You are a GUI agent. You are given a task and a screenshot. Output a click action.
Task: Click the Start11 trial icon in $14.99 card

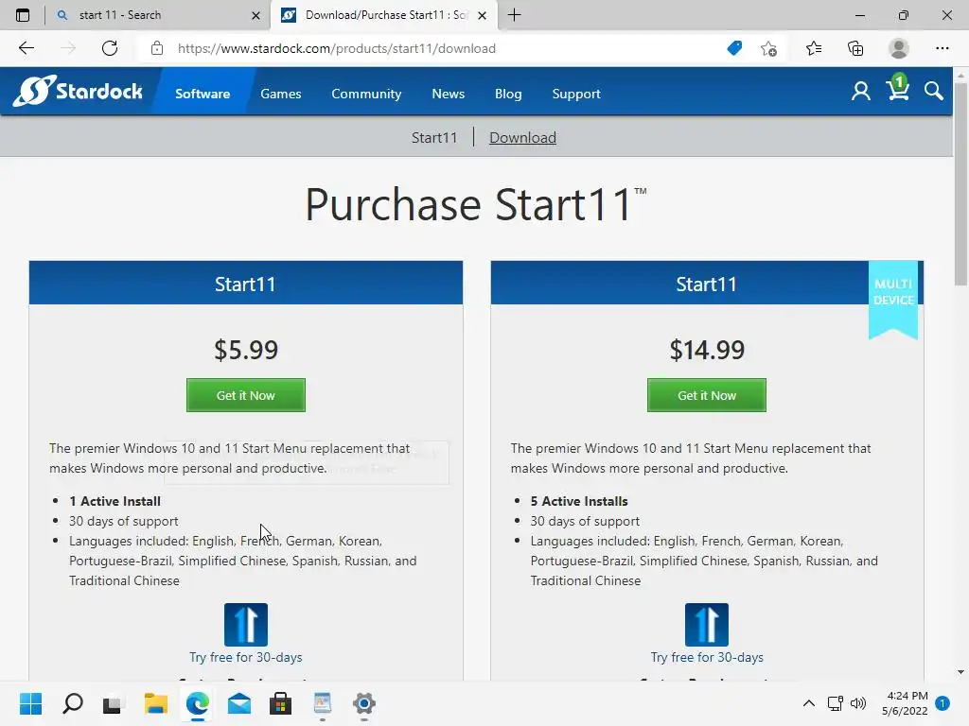point(706,624)
